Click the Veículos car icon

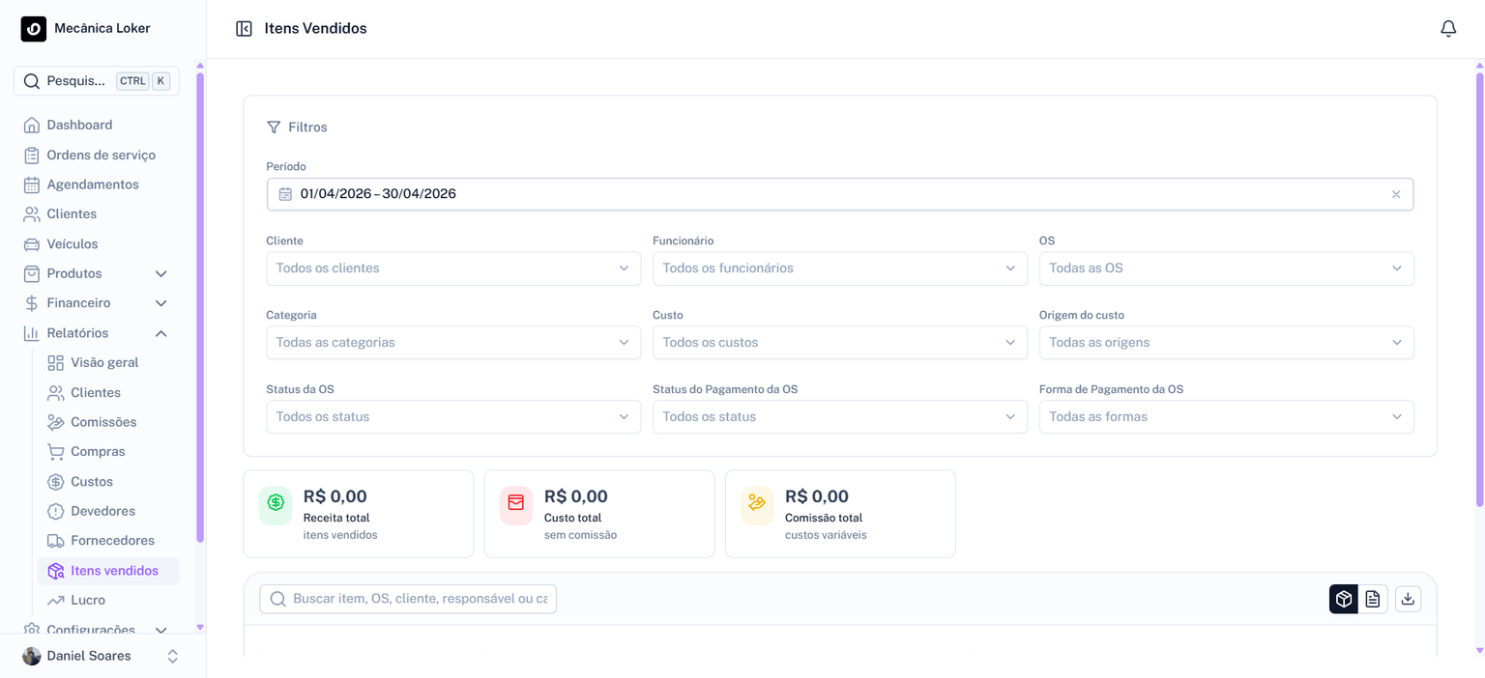click(32, 244)
